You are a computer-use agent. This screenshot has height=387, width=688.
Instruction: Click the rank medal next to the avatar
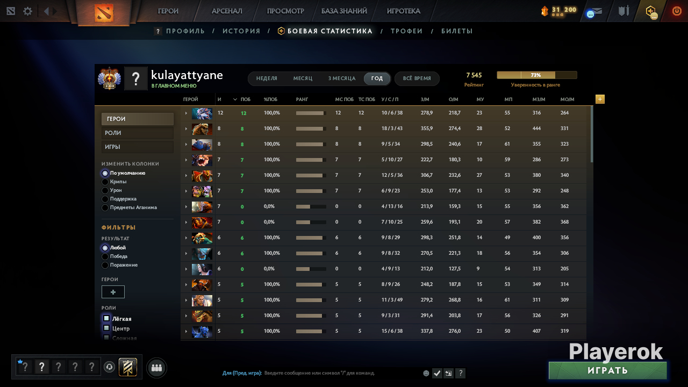(x=109, y=78)
